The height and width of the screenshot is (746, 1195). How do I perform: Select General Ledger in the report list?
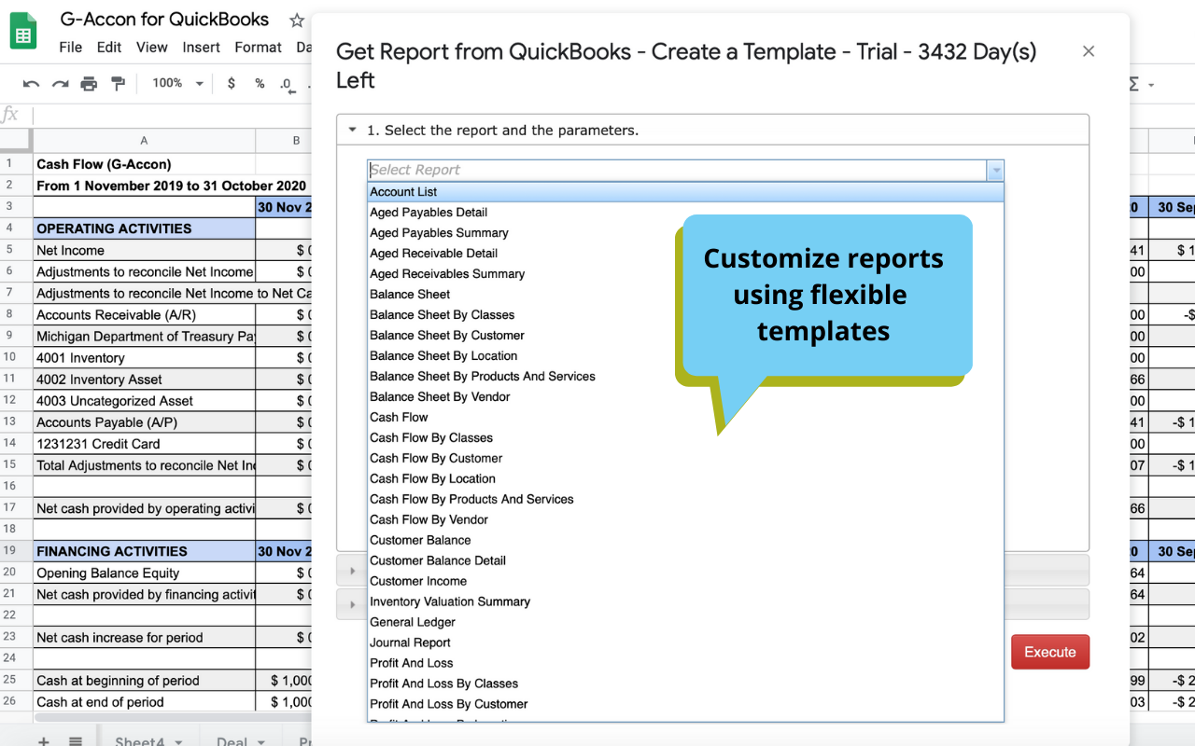point(413,622)
